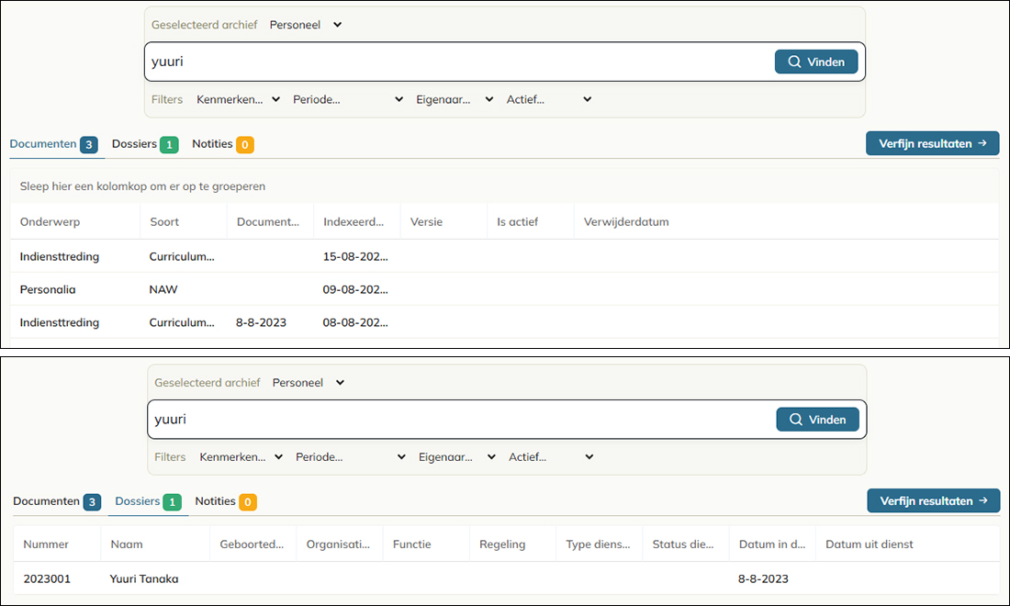The image size is (1010, 606).
Task: Expand the Actief filter in lower panel
Action: (x=551, y=456)
